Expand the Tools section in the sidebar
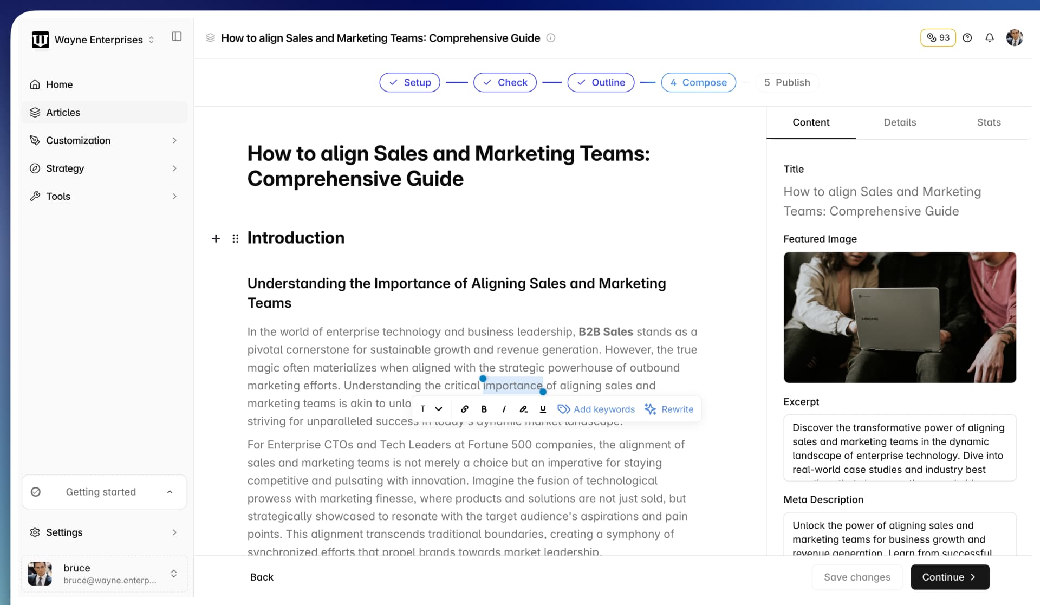Screen dimensions: 1040x605 pos(174,196)
